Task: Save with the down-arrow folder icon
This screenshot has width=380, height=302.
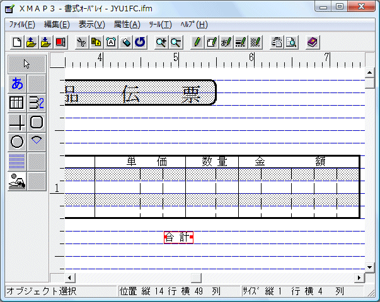Action: pyautogui.click(x=46, y=42)
